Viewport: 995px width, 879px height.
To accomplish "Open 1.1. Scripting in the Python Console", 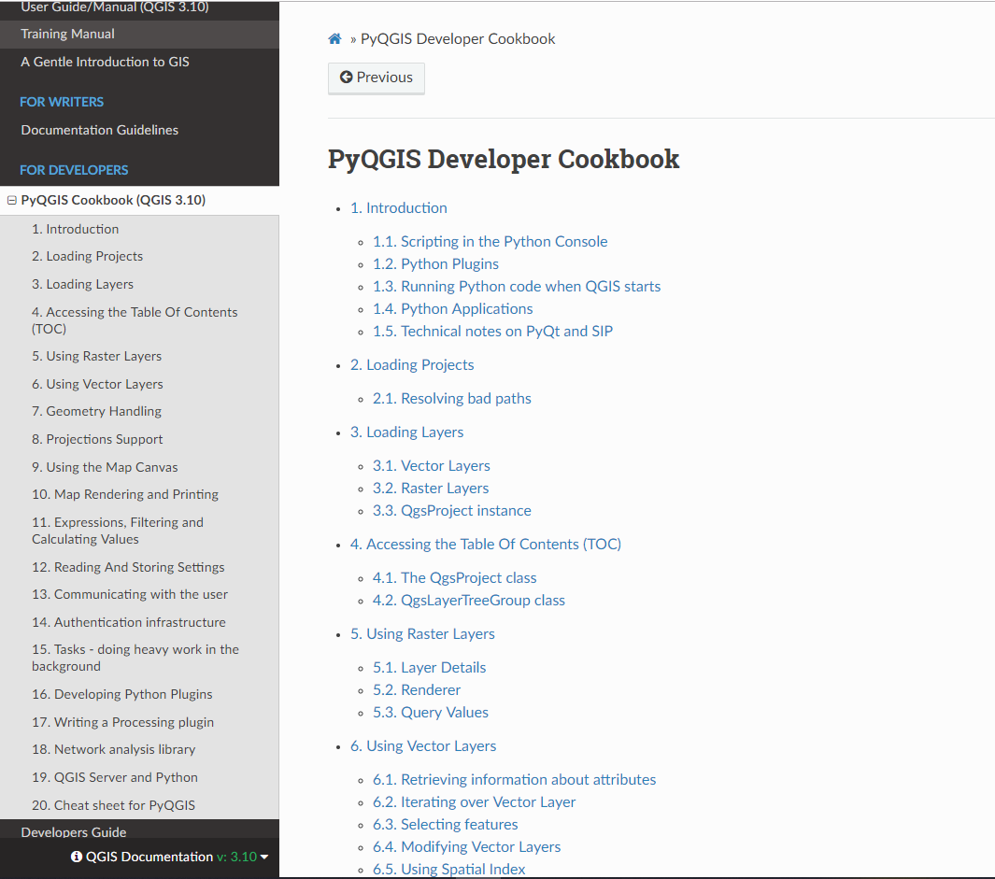I will [x=490, y=241].
